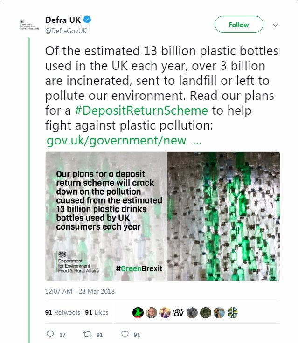The width and height of the screenshot is (298, 343).
Task: View the 91 Retweets list
Action: (62, 312)
